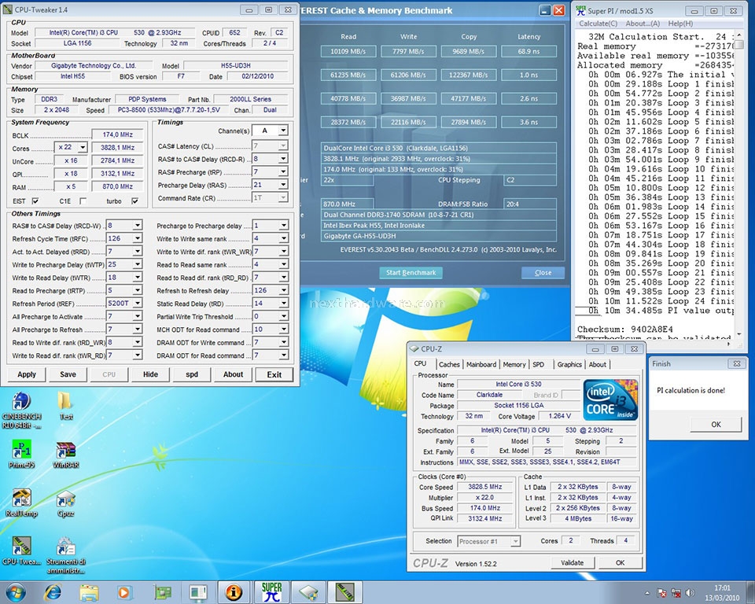755x604 pixels.
Task: Click the taskbar clock showing 17:01
Action: pyautogui.click(x=722, y=593)
